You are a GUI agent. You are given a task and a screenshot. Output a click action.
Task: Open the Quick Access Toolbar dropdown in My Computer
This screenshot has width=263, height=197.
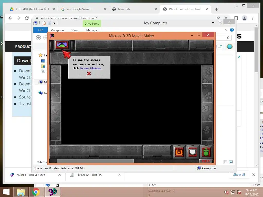[x=54, y=23]
